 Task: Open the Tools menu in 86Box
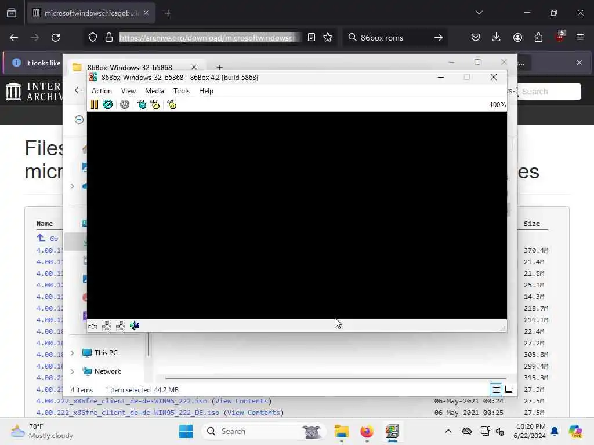182,91
